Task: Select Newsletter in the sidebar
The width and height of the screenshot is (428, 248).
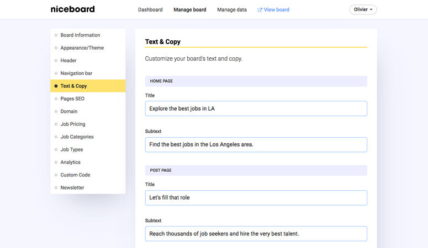Action: pos(88,187)
